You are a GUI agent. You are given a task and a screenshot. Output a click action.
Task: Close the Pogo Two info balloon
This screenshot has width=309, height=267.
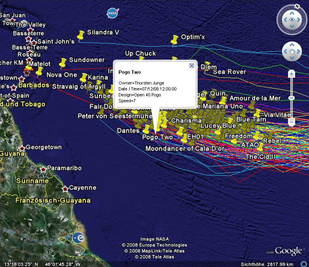(x=192, y=66)
